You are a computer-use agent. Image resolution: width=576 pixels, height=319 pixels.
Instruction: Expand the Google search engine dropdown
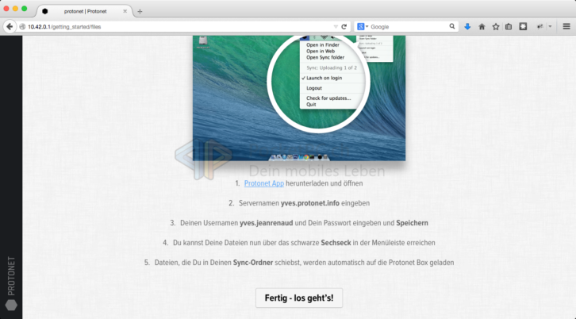(362, 26)
